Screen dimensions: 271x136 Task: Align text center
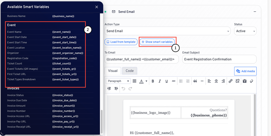point(216,81)
